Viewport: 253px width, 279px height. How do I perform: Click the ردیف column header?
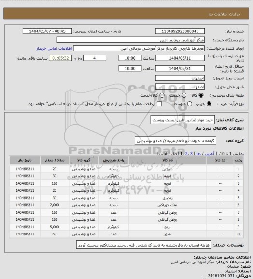click(x=239, y=160)
